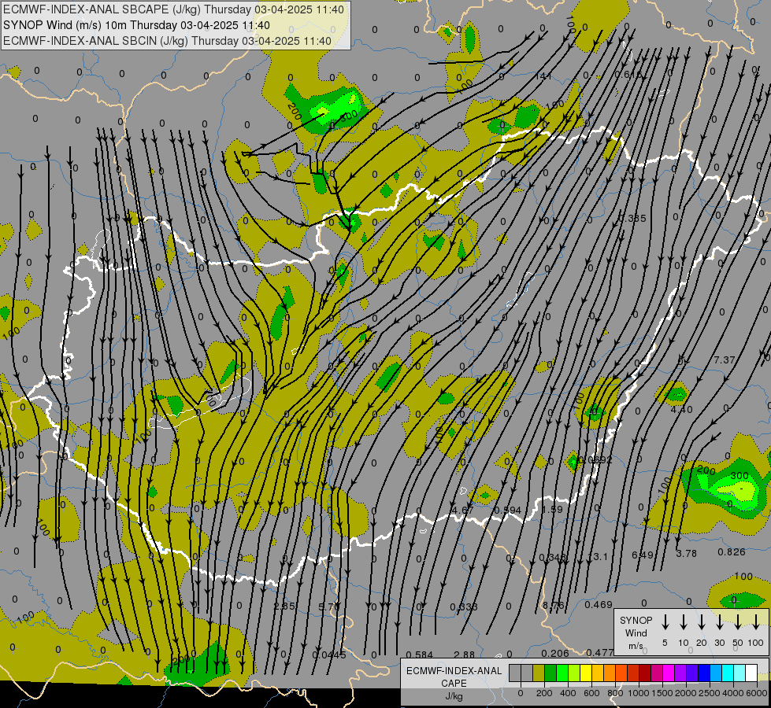Click the 10 m/s wind arrow in legend
The height and width of the screenshot is (708, 771).
(684, 622)
